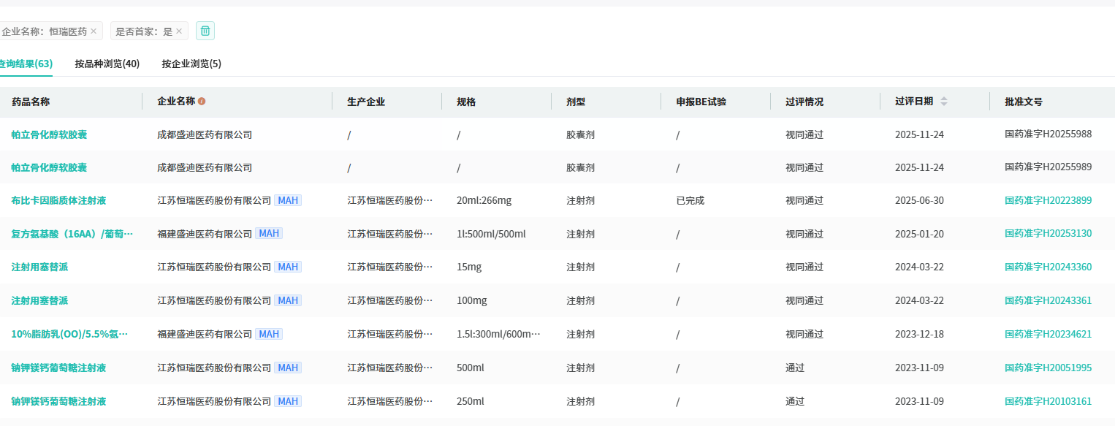Click MAH badge in 10%脂肪乳 row

tap(269, 334)
